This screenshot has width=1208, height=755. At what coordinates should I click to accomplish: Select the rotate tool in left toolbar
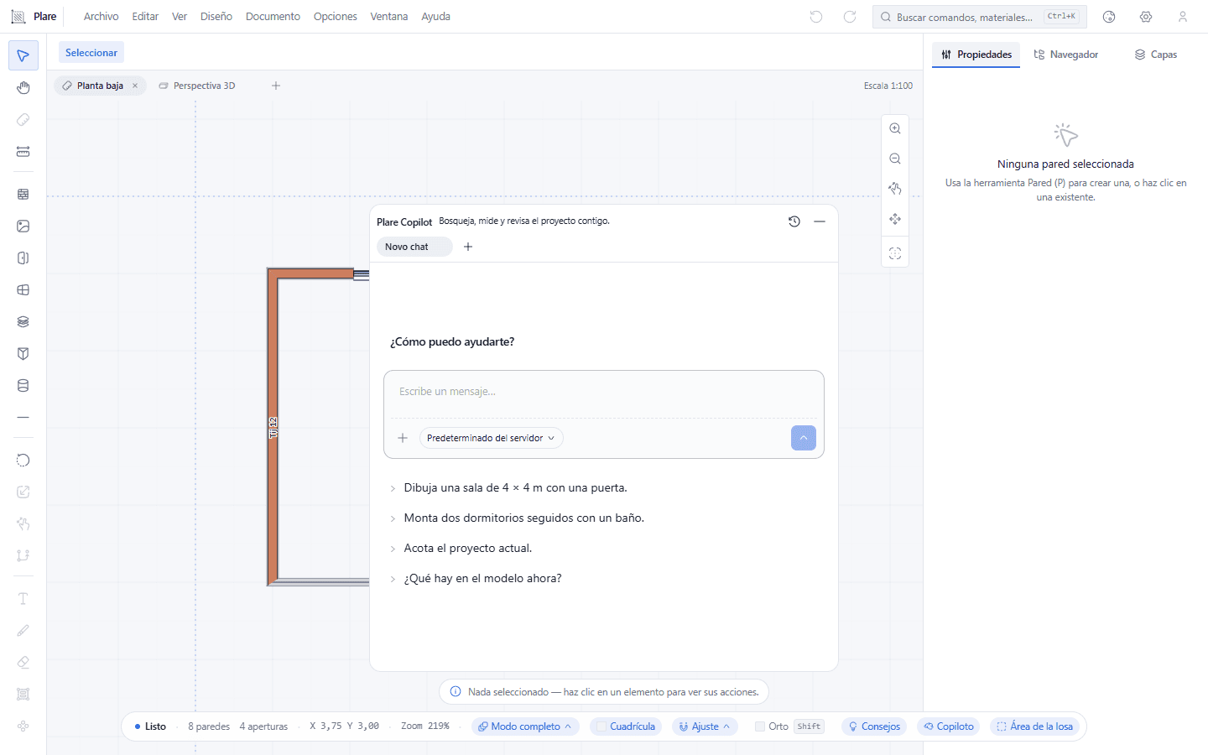[x=23, y=460]
